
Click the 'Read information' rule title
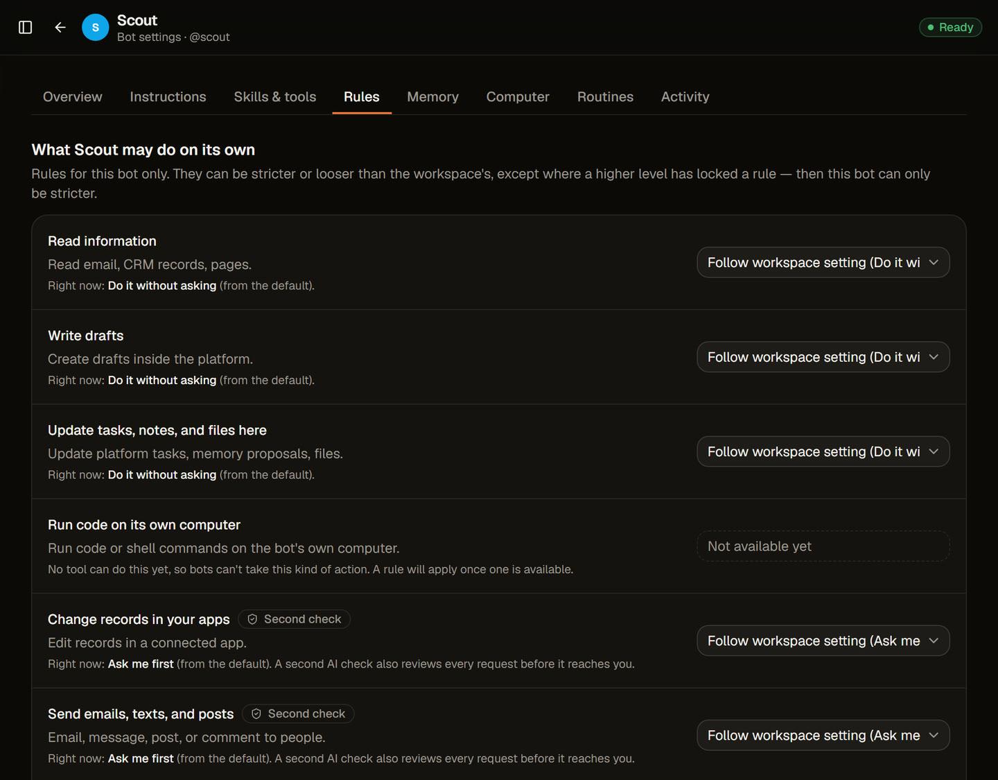102,241
